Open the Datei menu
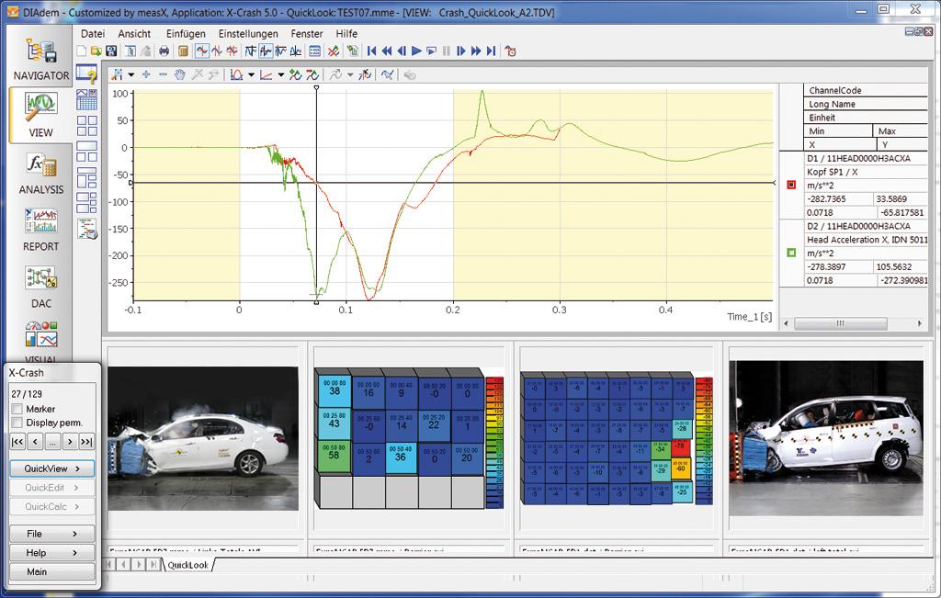This screenshot has width=941, height=598. pos(93,34)
